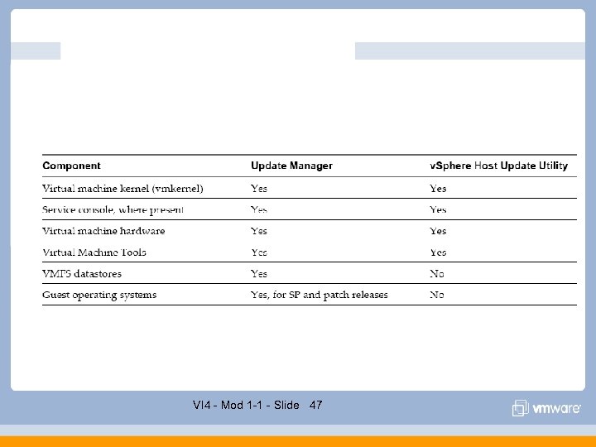Select the 'Update Manager' column header
The height and width of the screenshot is (447, 596).
click(291, 166)
